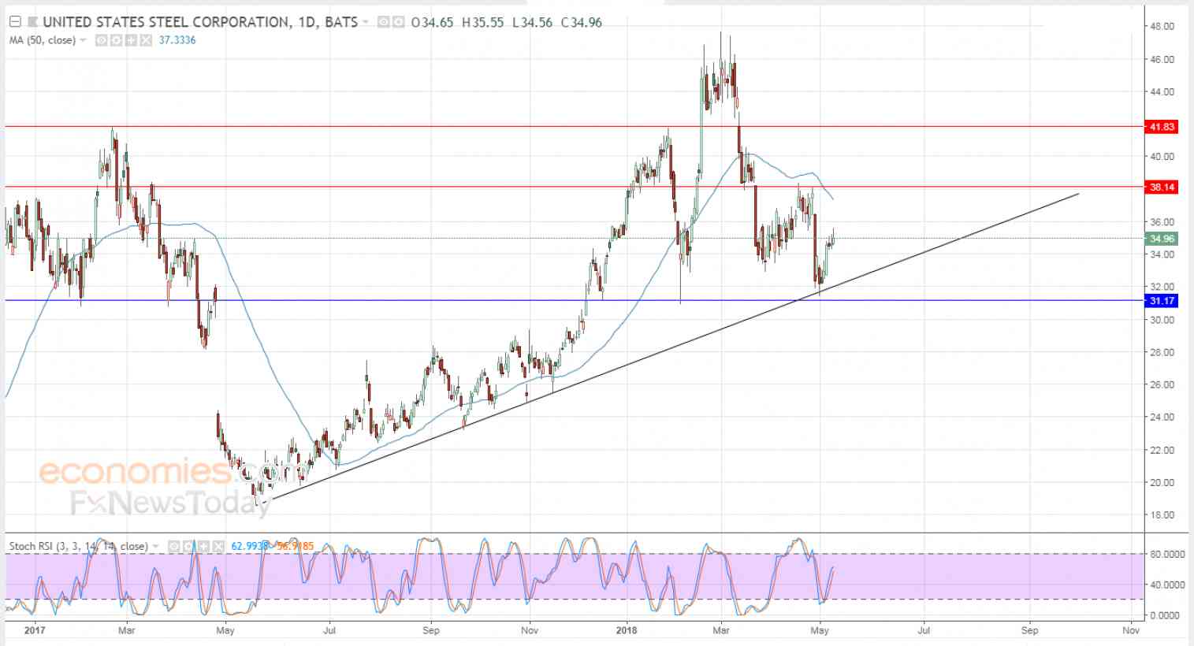This screenshot has width=1194, height=646.
Task: Remove the MA (50, close) indicator
Action: click(146, 40)
